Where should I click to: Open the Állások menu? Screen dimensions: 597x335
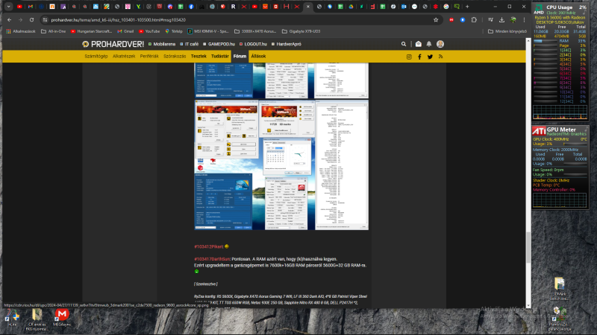[x=258, y=57]
